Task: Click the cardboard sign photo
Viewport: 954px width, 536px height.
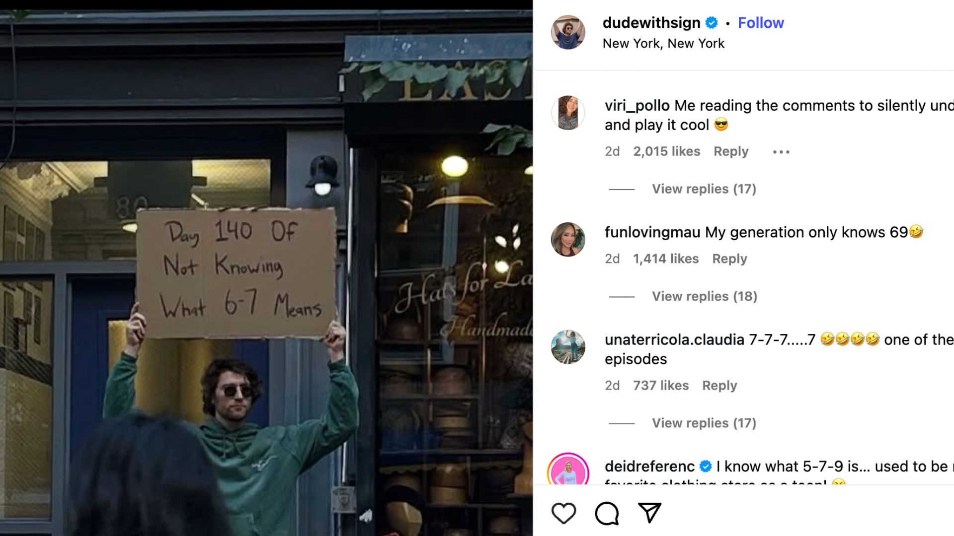Action: 236,273
